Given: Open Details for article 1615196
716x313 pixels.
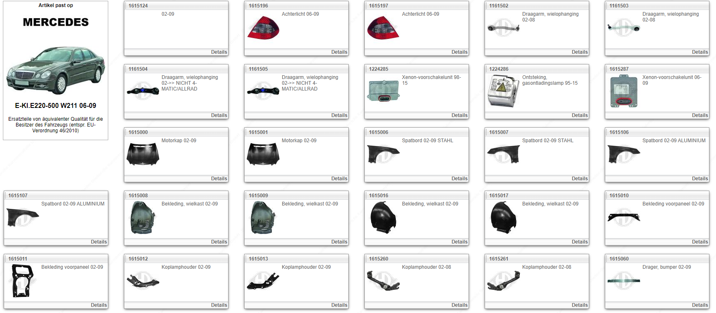Looking at the screenshot, I should coord(339,52).
